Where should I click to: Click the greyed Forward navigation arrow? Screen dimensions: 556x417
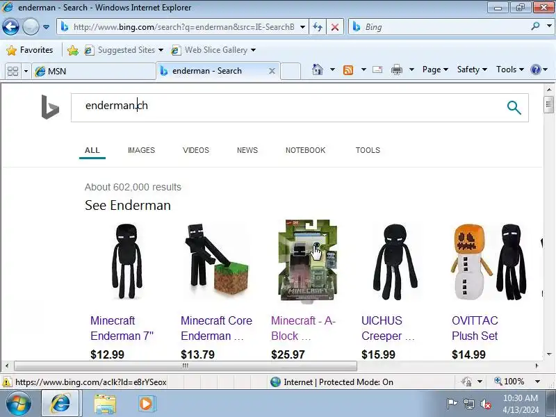pos(31,27)
